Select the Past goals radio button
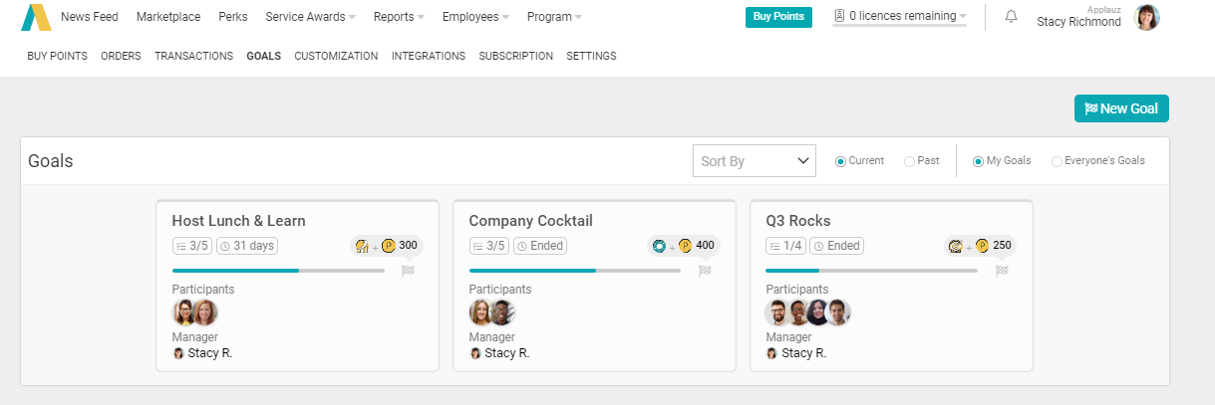This screenshot has width=1215, height=405. point(909,161)
